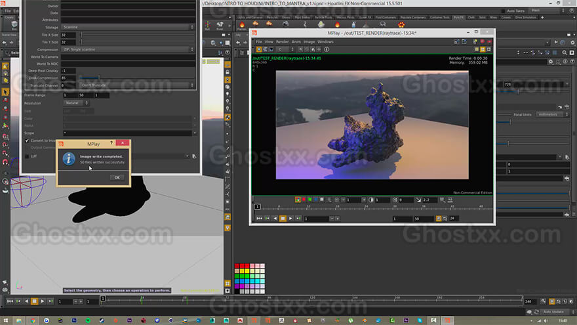Viewport: 577px width, 325px height.
Task: Adjust the DWA Compression slider
Action: [x=137, y=77]
